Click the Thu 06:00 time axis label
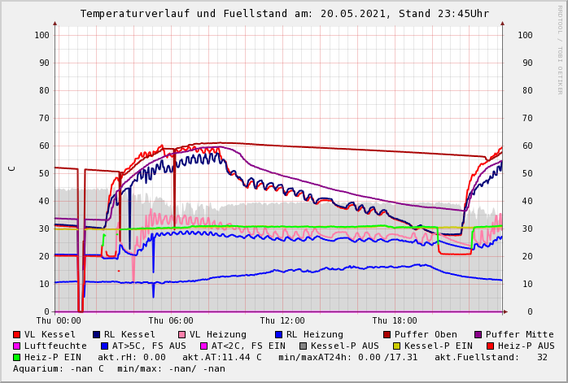Image resolution: width=568 pixels, height=383 pixels. (171, 321)
